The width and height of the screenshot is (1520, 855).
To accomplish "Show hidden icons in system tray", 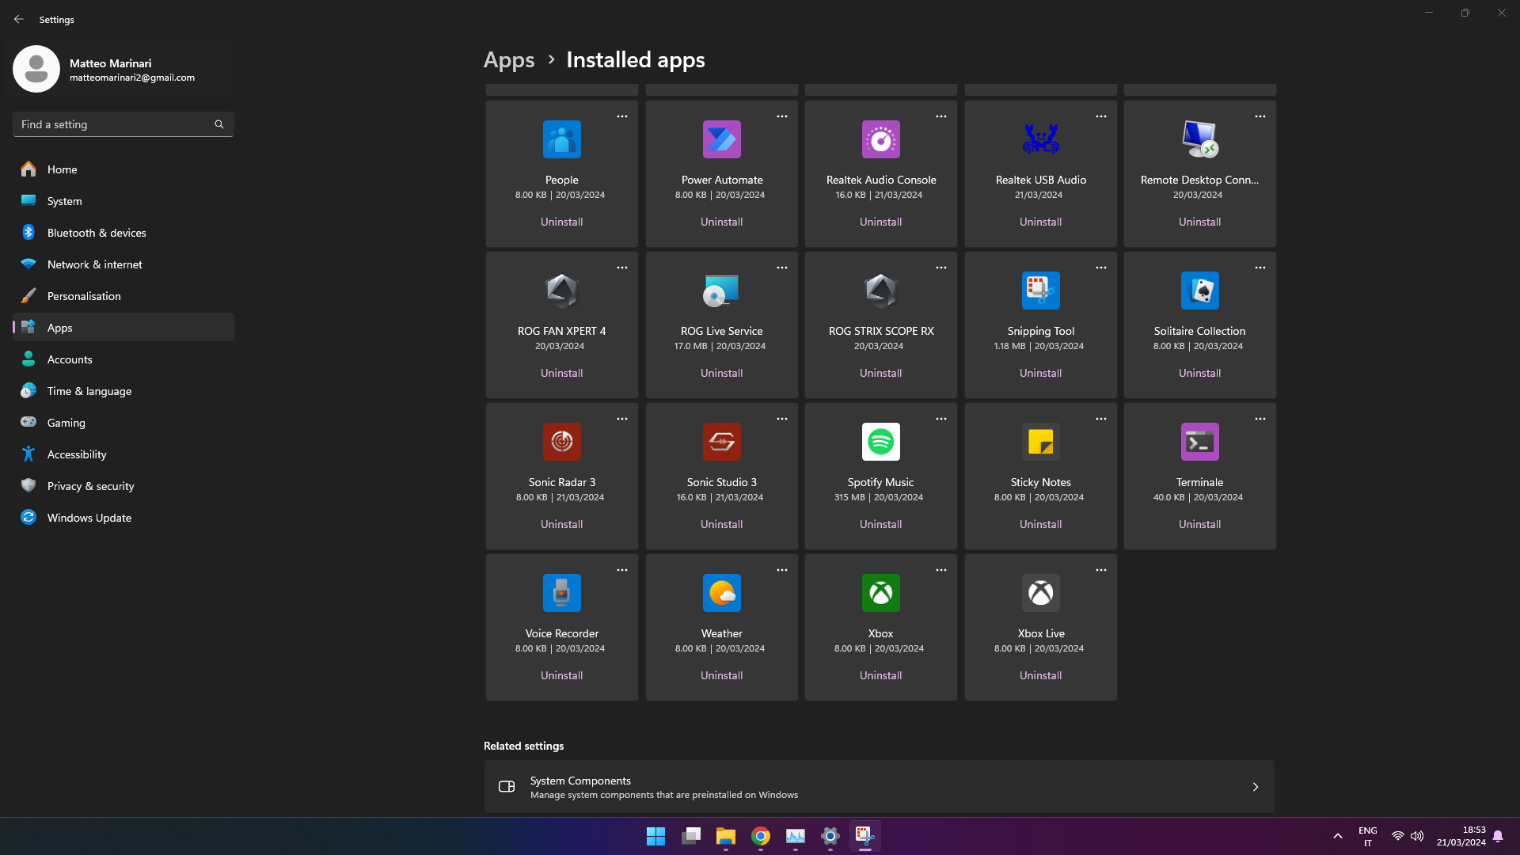I will tap(1338, 836).
